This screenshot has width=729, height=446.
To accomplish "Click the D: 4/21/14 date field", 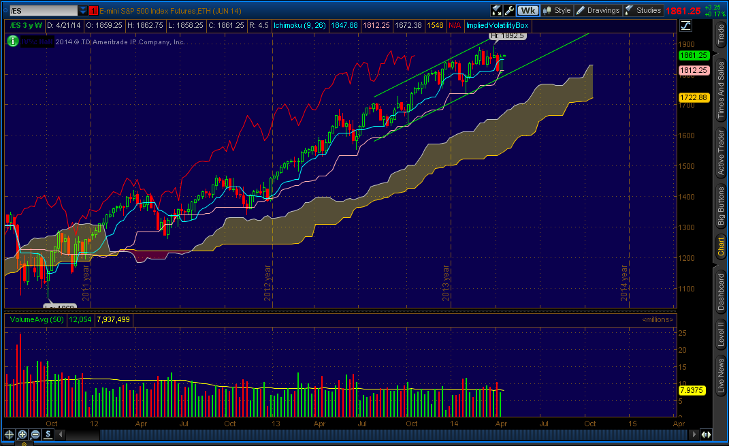I will click(x=64, y=25).
